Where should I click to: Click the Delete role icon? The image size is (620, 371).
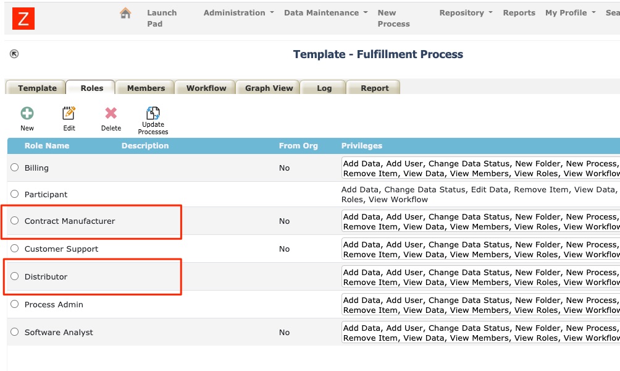pyautogui.click(x=111, y=113)
